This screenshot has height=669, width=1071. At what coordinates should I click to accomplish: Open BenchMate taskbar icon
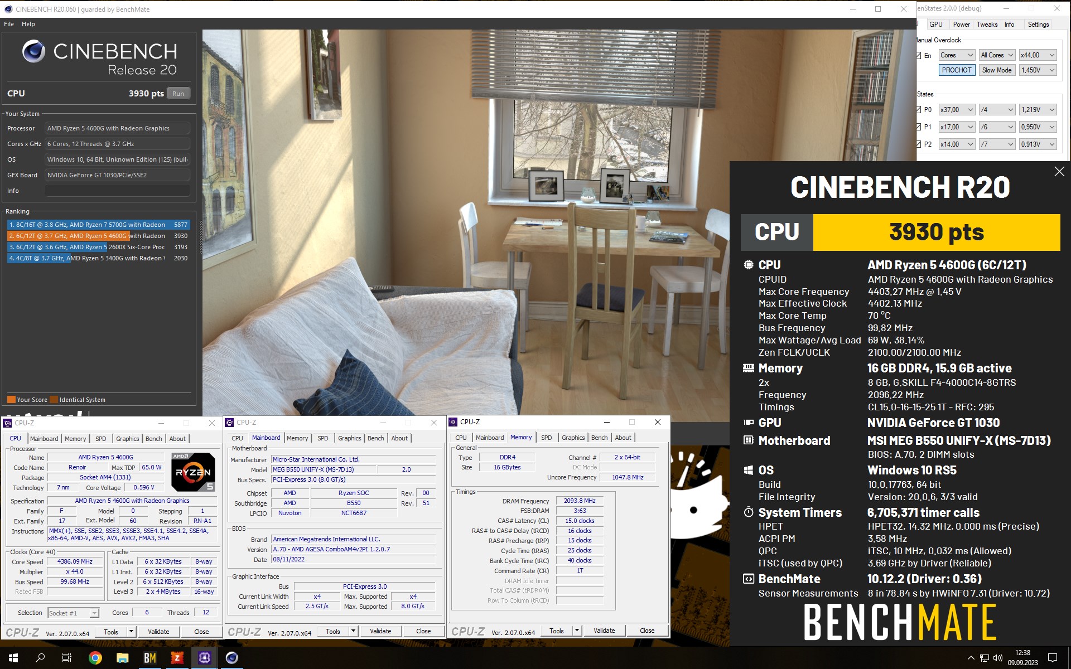(150, 658)
